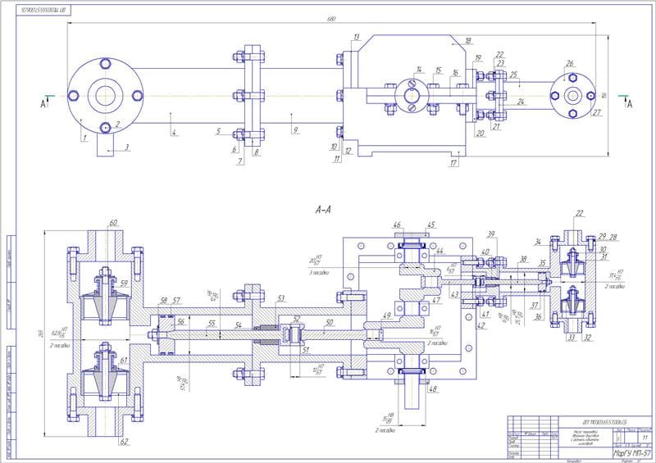
Task: Select callout "60" on the section view
Action: [x=113, y=223]
